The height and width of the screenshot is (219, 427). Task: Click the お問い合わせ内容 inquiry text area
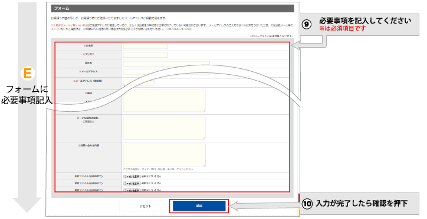click(165, 155)
